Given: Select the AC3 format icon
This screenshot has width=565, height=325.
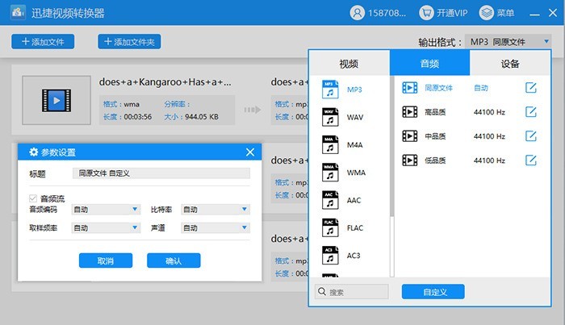Looking at the screenshot, I should click(x=330, y=256).
